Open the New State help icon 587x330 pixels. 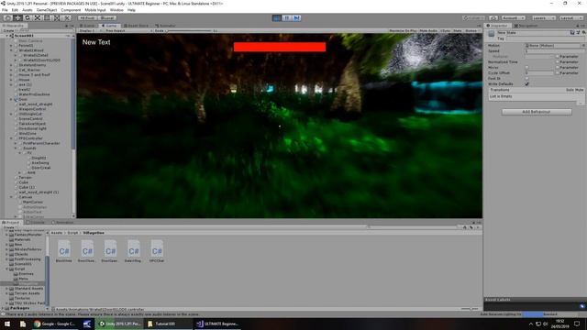(572, 33)
